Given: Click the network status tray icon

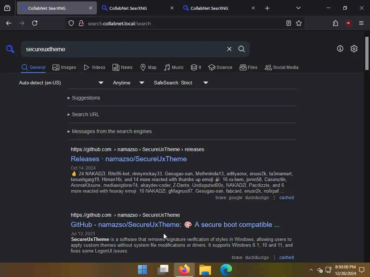Looking at the screenshot, I should click(x=328, y=270).
